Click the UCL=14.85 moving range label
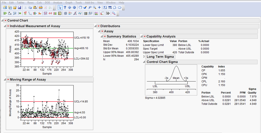Viewport: 261px width, 133px height. tap(81, 102)
